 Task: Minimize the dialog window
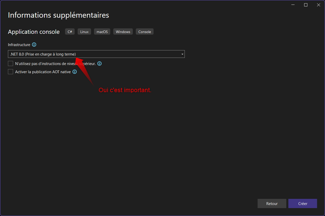pyautogui.click(x=293, y=5)
